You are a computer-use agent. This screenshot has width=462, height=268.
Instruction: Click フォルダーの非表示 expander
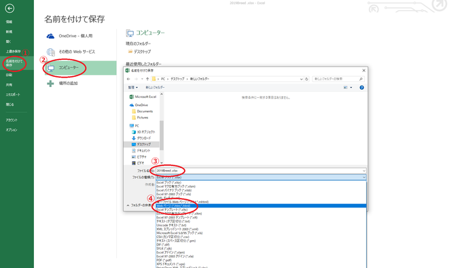pyautogui.click(x=139, y=205)
